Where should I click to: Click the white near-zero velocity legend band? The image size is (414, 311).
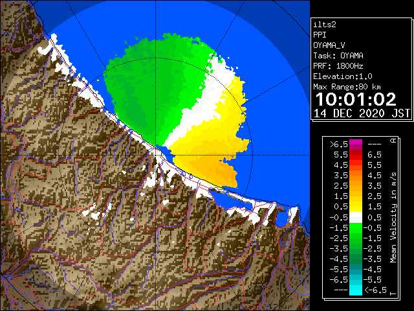(356, 218)
